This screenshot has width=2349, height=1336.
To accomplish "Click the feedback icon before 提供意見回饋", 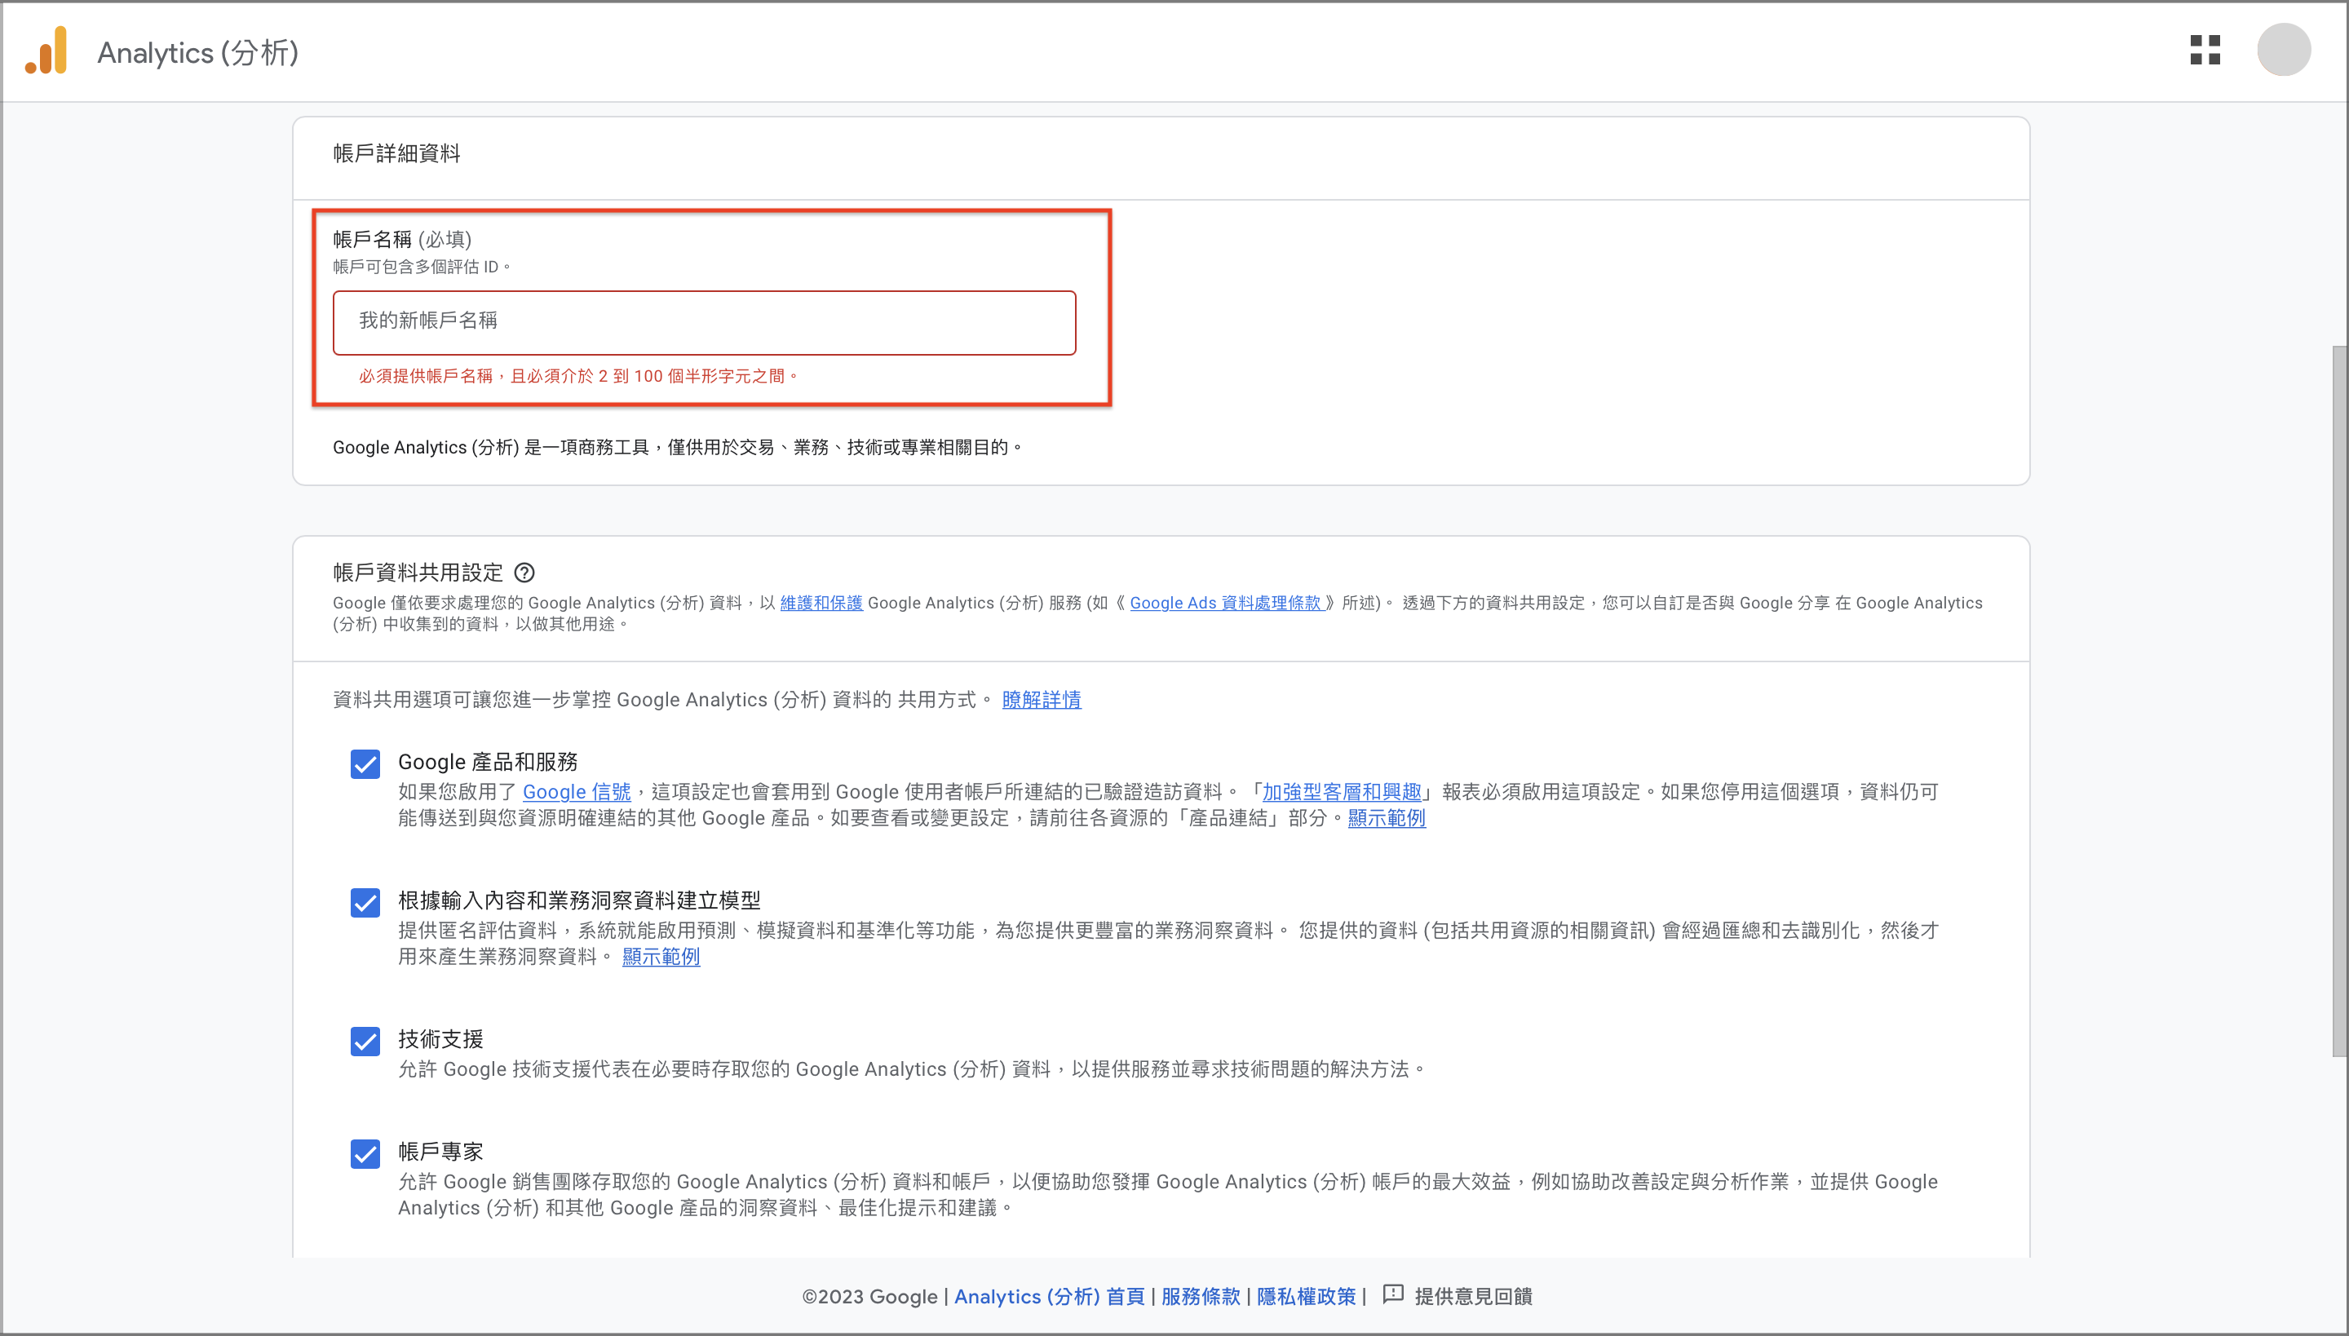I will (1393, 1294).
